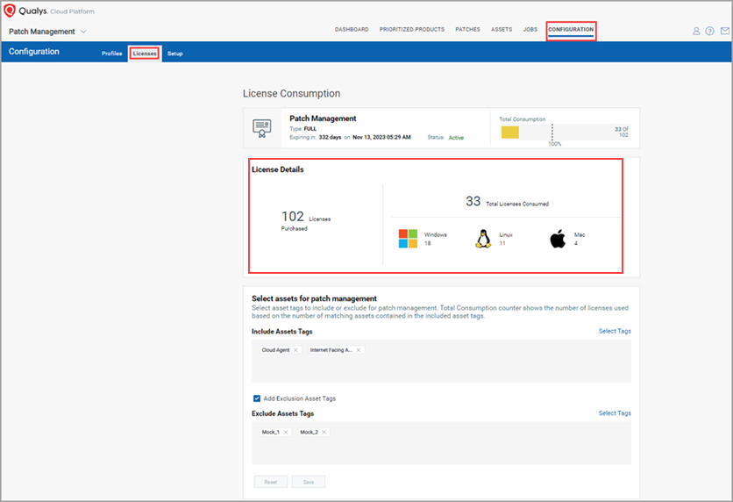The height and width of the screenshot is (502, 733).
Task: Click the Windows logo icon
Action: click(408, 239)
